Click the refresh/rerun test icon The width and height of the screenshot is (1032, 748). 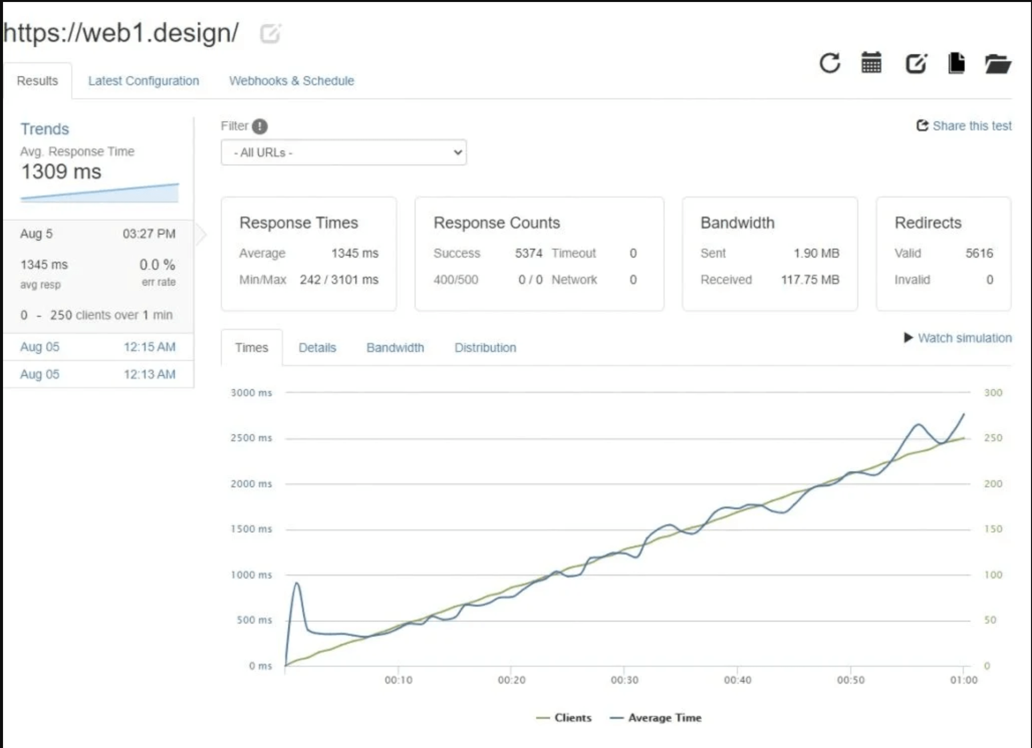point(830,63)
